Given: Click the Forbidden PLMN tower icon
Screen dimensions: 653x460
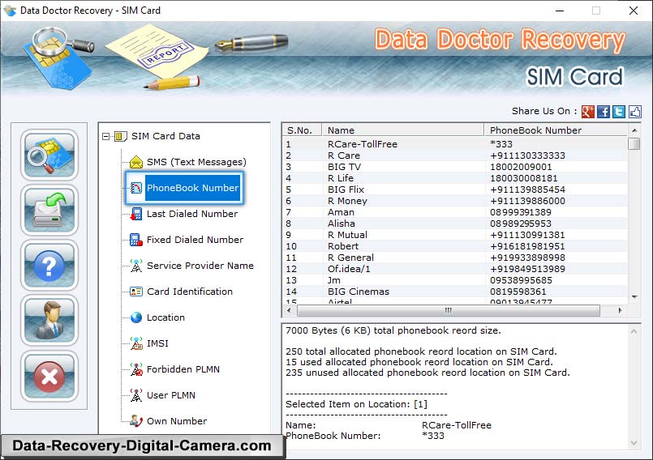Looking at the screenshot, I should [x=136, y=369].
